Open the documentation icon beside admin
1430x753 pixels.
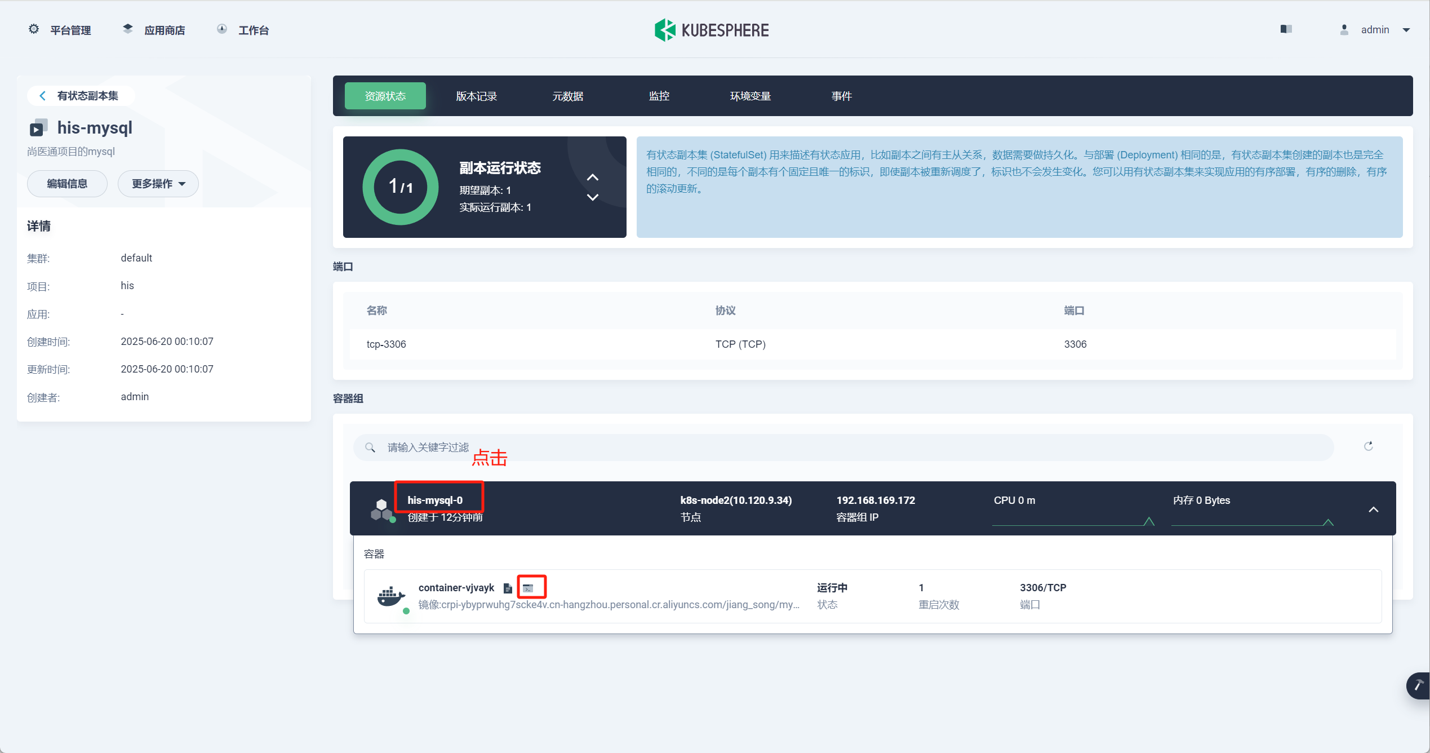coord(1286,29)
